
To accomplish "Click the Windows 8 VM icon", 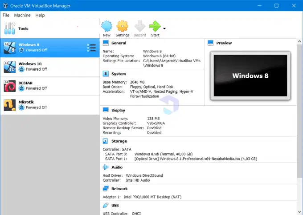I will pyautogui.click(x=10, y=48).
